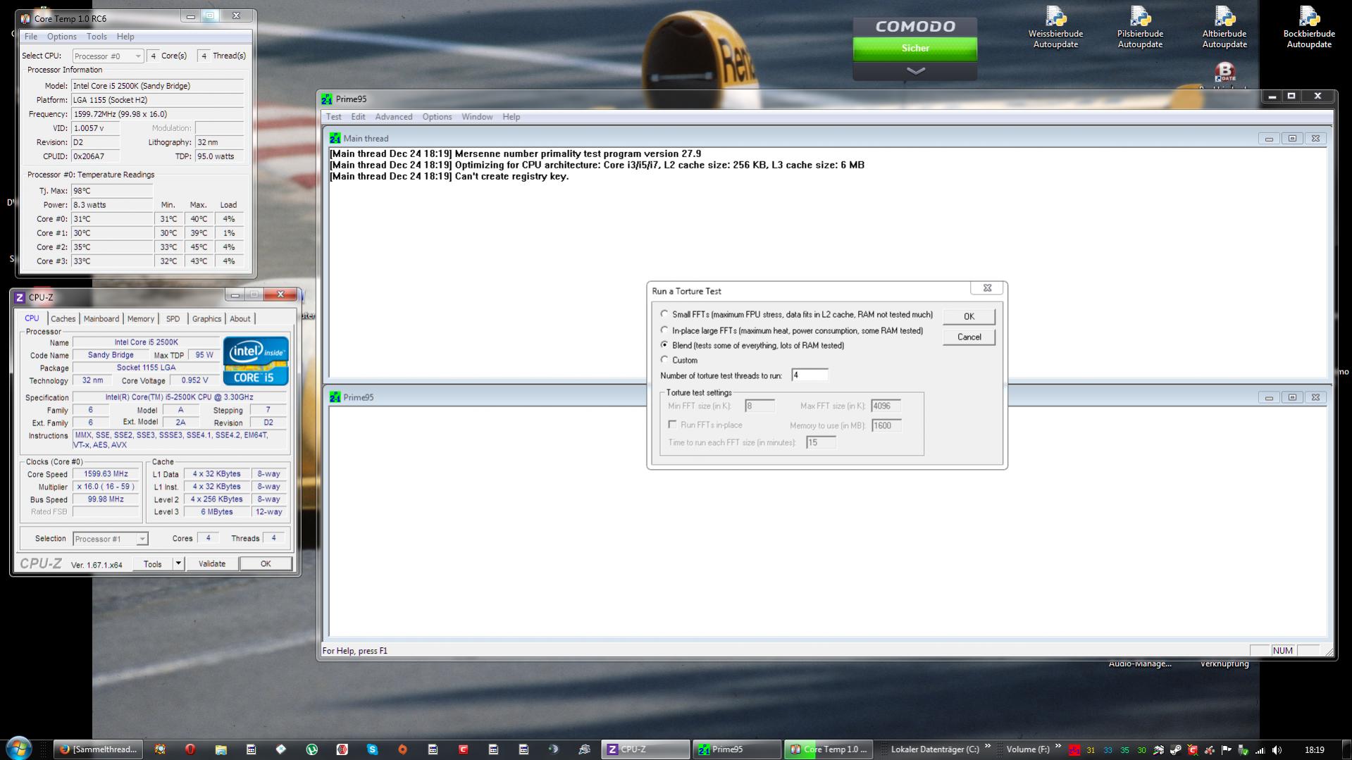Image resolution: width=1352 pixels, height=760 pixels.
Task: Switch to Firefox Sammelthread taskbar button
Action: [x=99, y=749]
